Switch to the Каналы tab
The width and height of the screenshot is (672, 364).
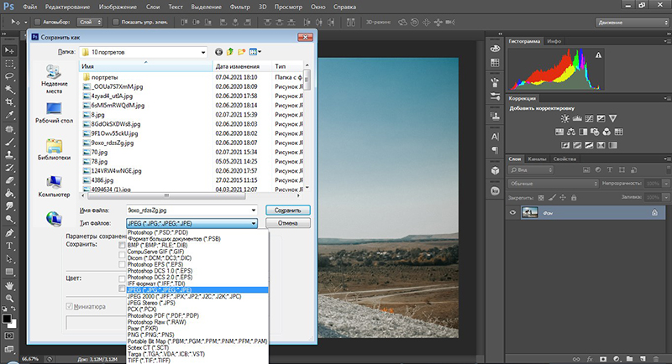[x=537, y=159]
